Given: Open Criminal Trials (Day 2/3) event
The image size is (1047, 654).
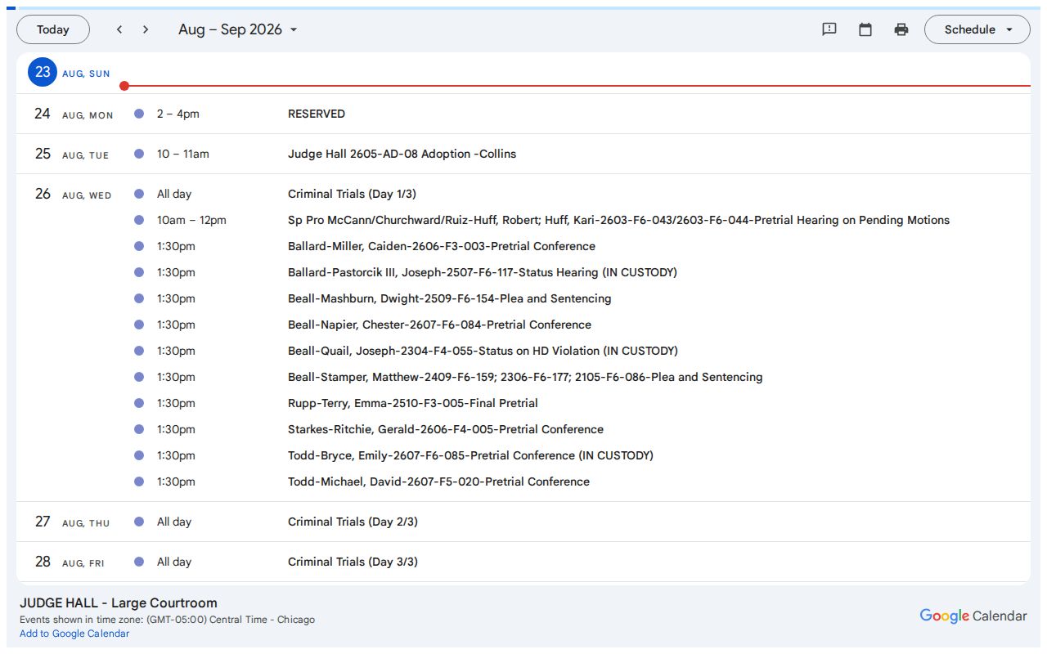Looking at the screenshot, I should pos(353,522).
